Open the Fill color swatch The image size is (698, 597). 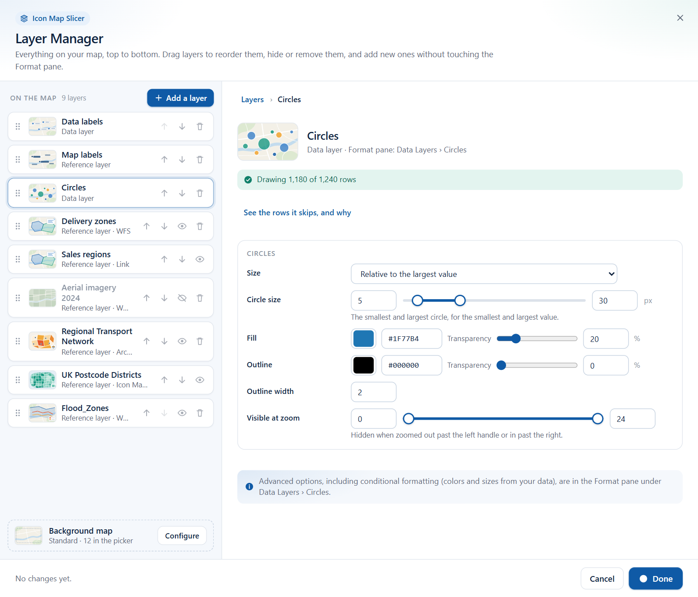tap(363, 339)
